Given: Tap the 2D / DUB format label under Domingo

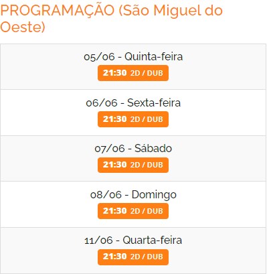Looking at the screenshot, I should pyautogui.click(x=147, y=211).
